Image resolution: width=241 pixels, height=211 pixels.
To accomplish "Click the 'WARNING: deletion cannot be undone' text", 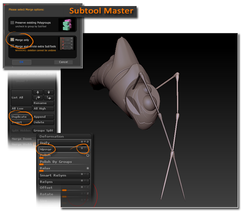I will pyautogui.click(x=35, y=50).
